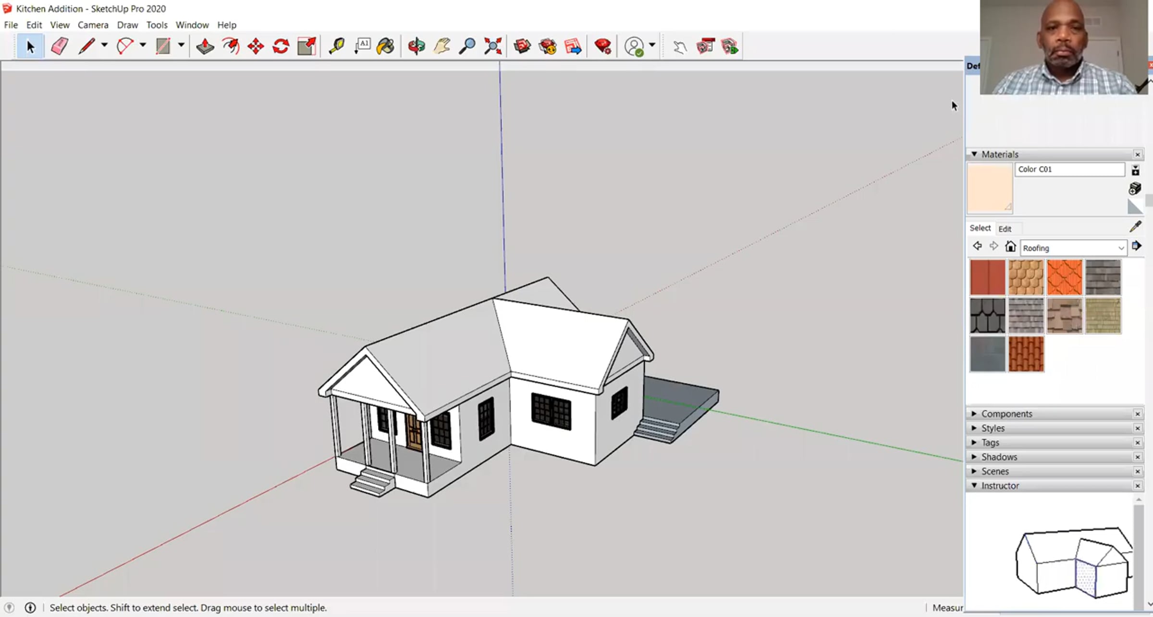
Task: Click the Color C01 name field
Action: pyautogui.click(x=1069, y=169)
